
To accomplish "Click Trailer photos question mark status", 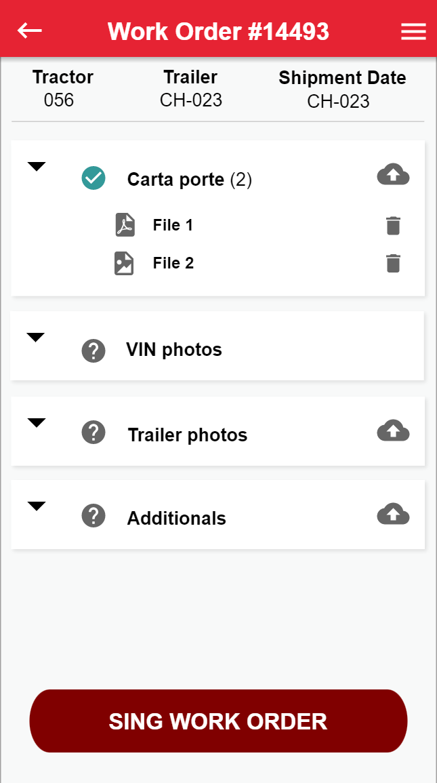I will coord(93,433).
